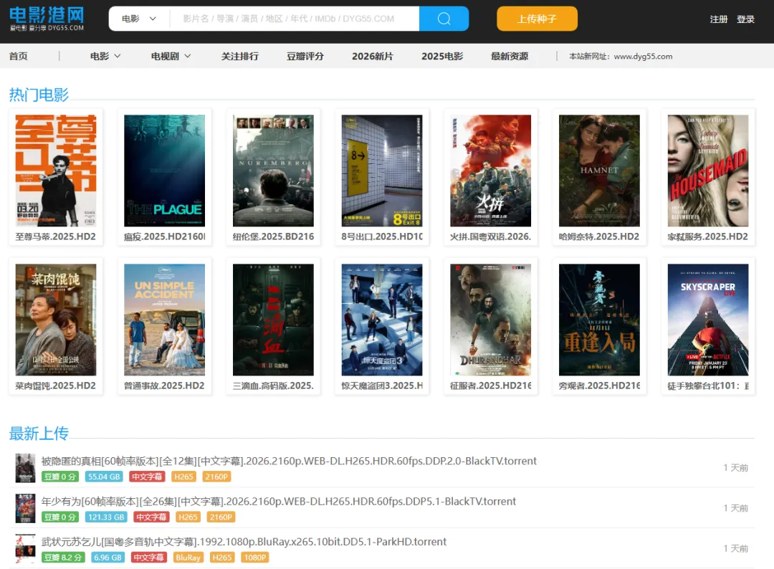This screenshot has height=569, width=774.
Task: Open the 三滴血 movie poster
Action: [273, 320]
